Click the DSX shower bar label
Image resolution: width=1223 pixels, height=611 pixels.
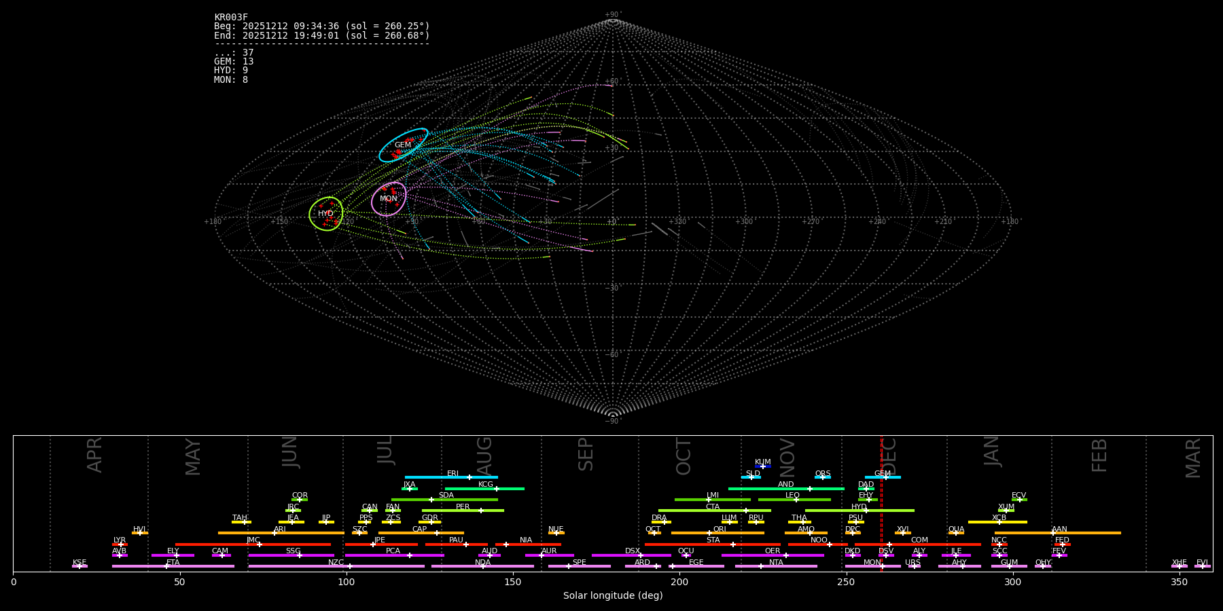point(633,551)
